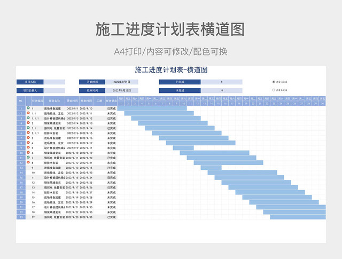Click start date 2022/9/6 for task 2.1.1

click(x=73, y=133)
